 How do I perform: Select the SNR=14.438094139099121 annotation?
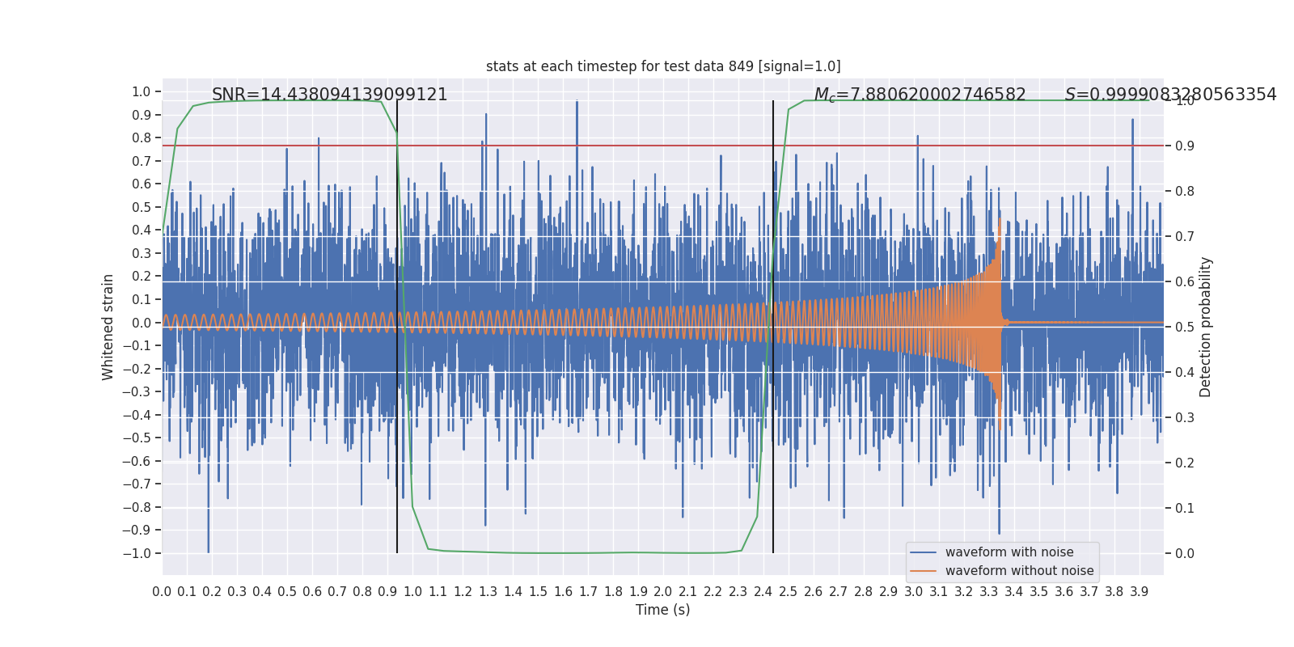[330, 95]
